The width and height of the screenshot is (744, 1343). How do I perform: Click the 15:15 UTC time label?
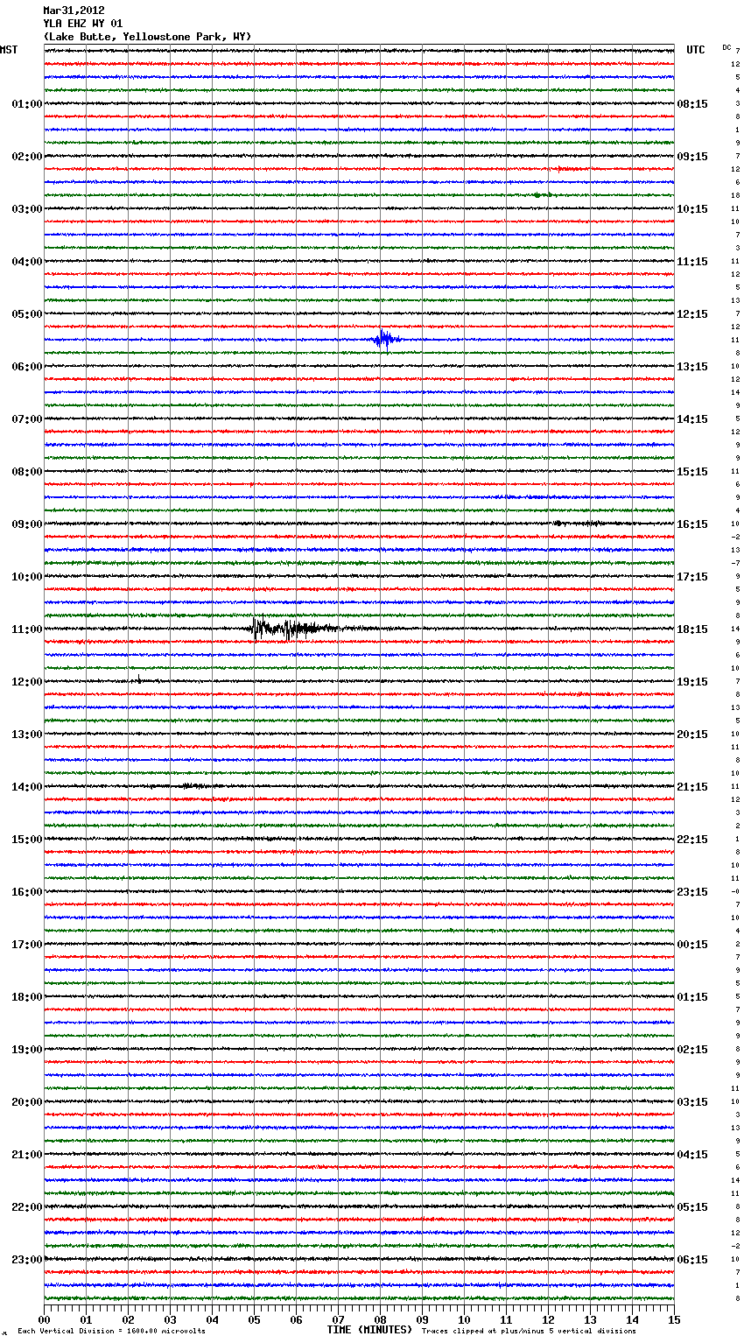pos(692,472)
